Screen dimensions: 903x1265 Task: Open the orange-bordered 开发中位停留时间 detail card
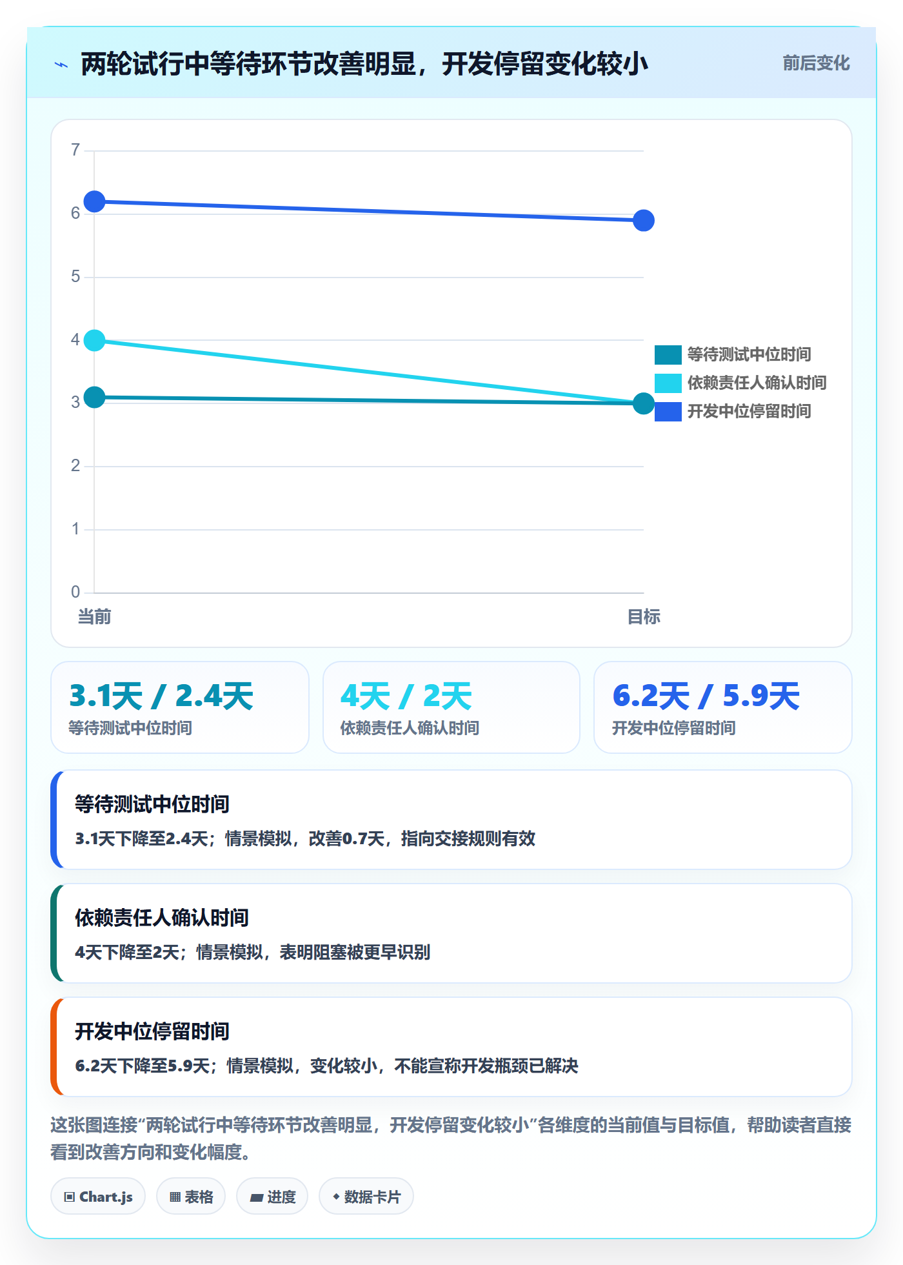[451, 1047]
